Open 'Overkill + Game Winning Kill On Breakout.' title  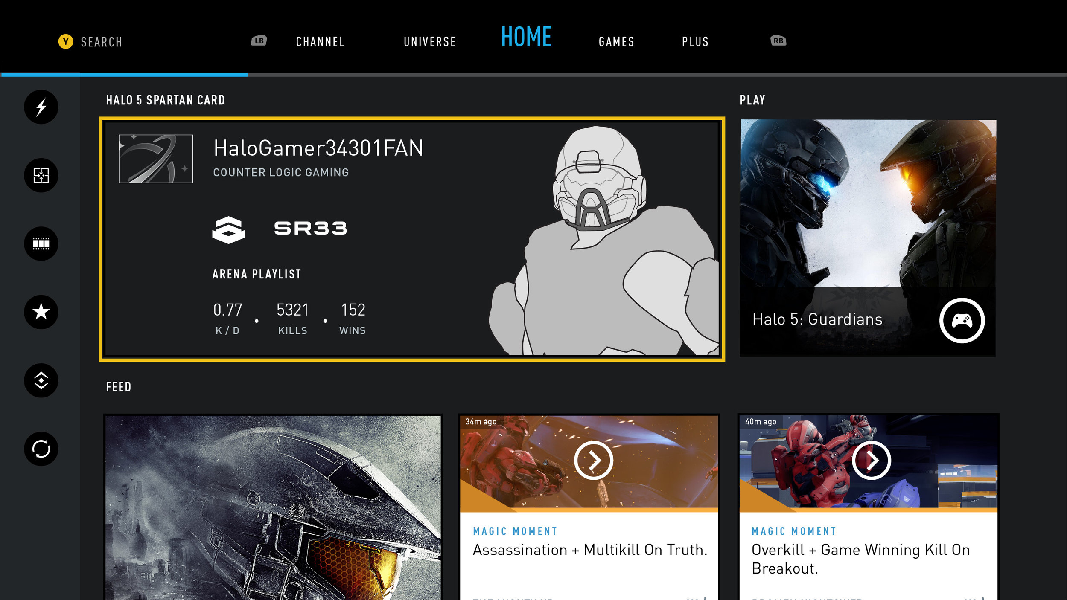point(860,559)
